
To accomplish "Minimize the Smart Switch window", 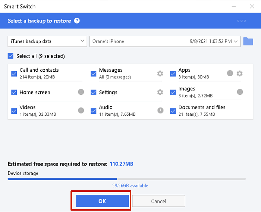I will (234, 6).
